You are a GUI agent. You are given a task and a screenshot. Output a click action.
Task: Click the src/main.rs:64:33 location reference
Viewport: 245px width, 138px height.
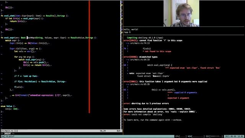click(140, 60)
